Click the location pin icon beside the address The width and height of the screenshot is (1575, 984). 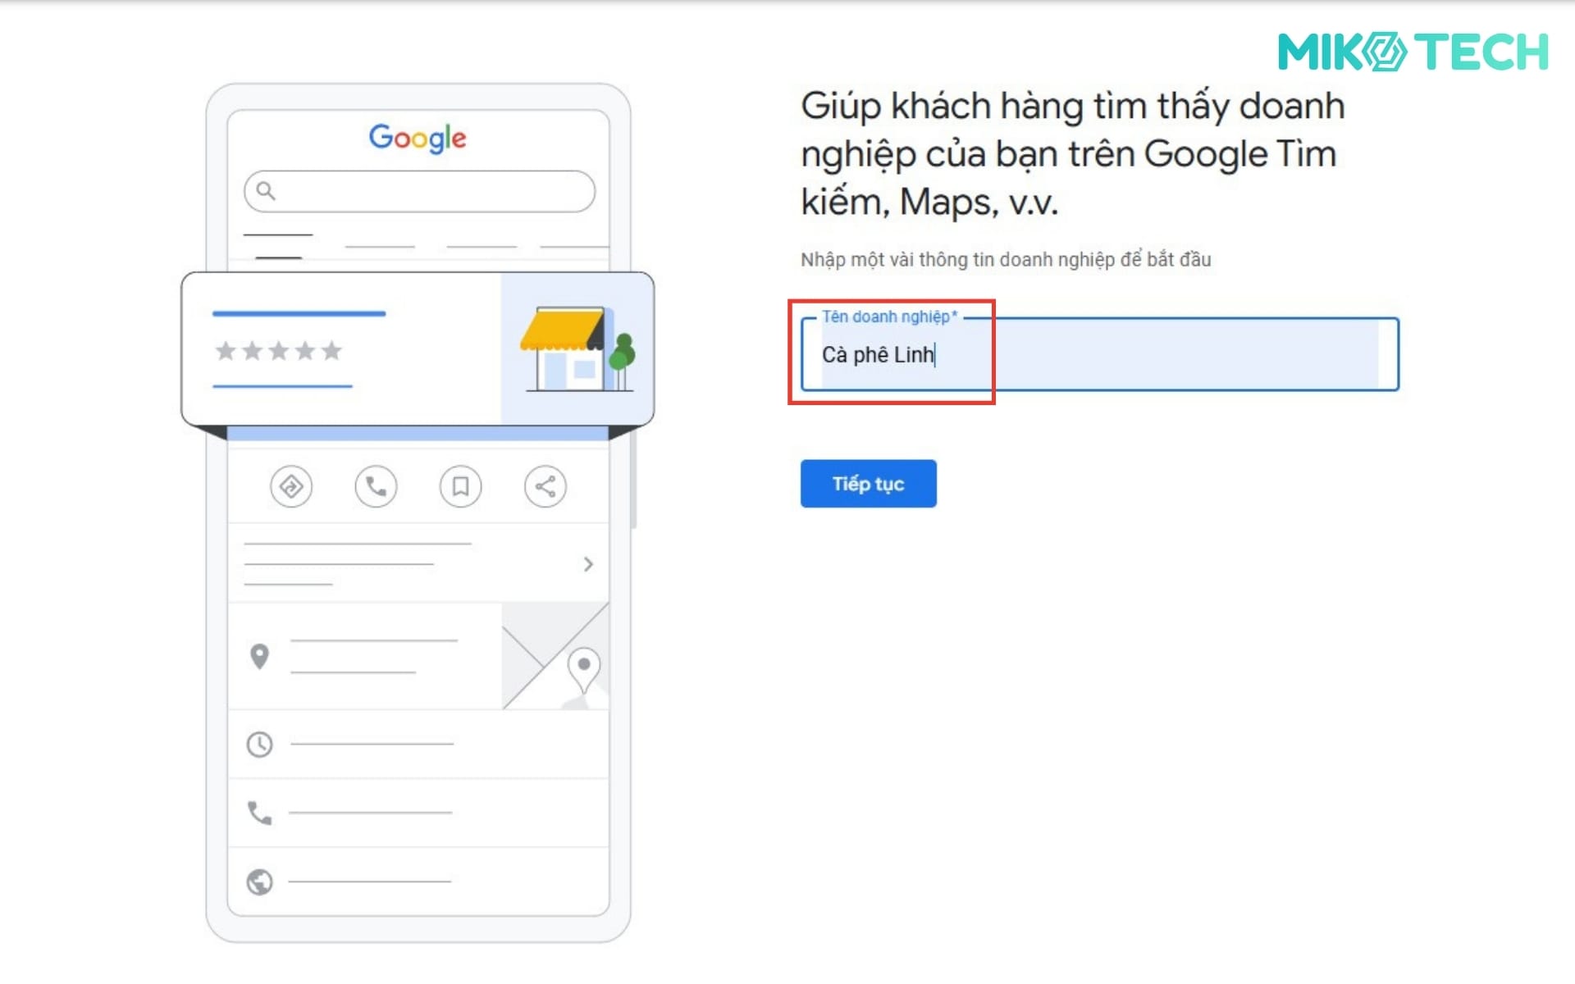pyautogui.click(x=259, y=656)
